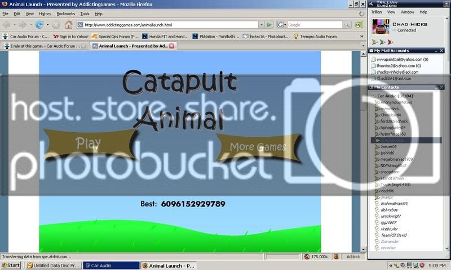Open chadkevinhicks@aol.com mail account
This screenshot has height=270, width=451.
tap(395, 72)
